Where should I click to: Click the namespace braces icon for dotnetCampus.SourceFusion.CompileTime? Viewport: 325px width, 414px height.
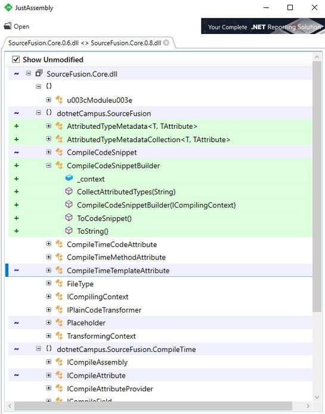49,348
